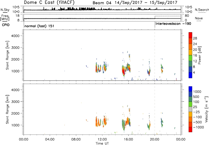The height and width of the screenshot is (145, 209).
Task: Click the Power scale value '4'
Action: tap(194, 72)
